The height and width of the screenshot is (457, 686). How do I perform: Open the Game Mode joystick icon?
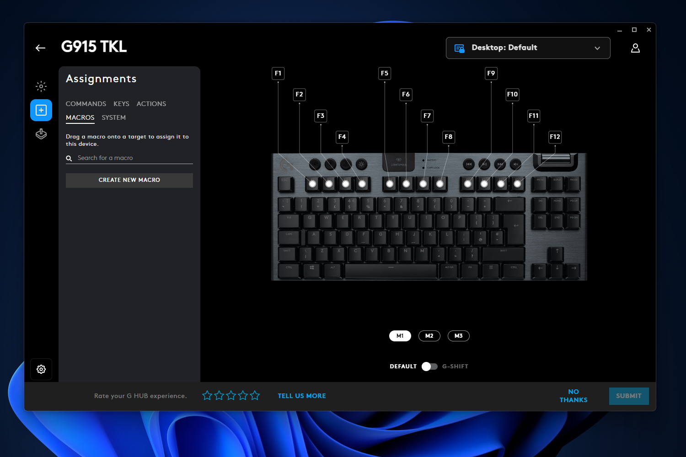point(41,134)
